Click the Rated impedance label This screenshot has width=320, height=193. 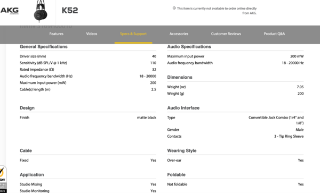click(37, 70)
